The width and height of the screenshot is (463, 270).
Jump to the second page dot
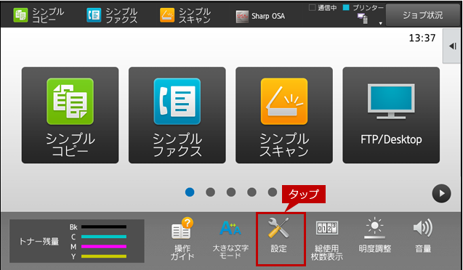[210, 192]
